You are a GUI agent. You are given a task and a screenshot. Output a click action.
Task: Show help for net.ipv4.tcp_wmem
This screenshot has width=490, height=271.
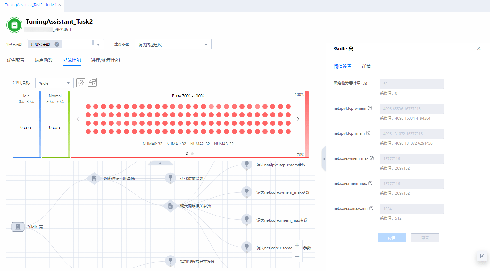click(x=370, y=108)
